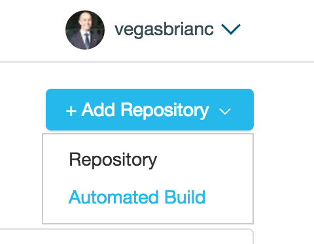Click the panel below the dropdown menu
The height and width of the screenshot is (244, 314).
(x=126, y=236)
